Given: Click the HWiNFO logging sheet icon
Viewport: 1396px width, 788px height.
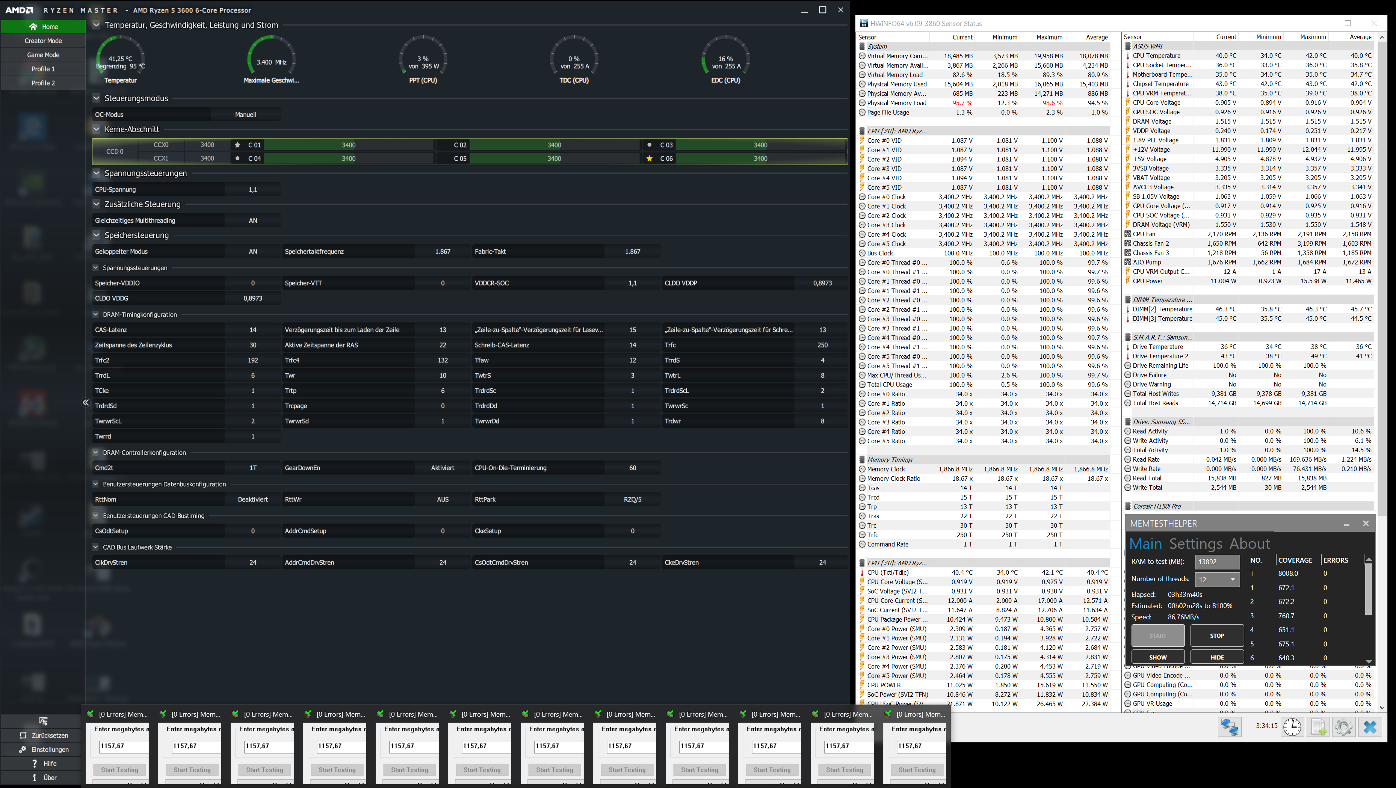Looking at the screenshot, I should [x=1317, y=727].
